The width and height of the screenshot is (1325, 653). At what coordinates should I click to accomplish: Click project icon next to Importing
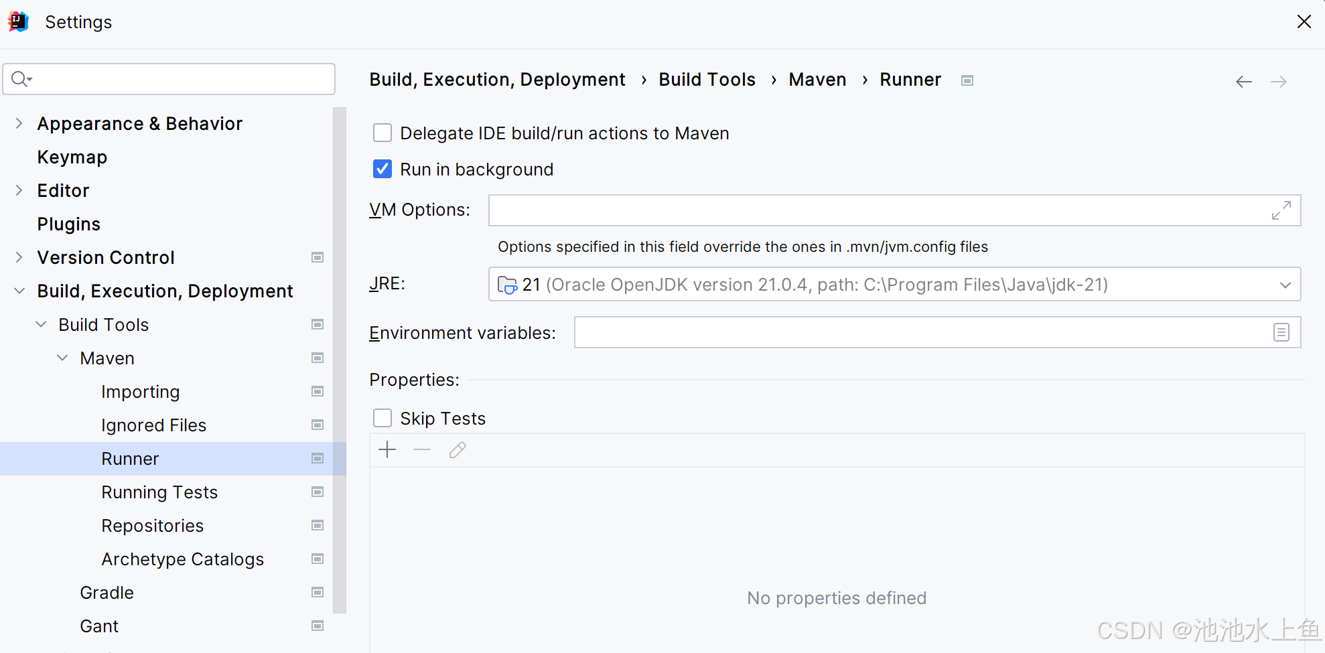[318, 391]
